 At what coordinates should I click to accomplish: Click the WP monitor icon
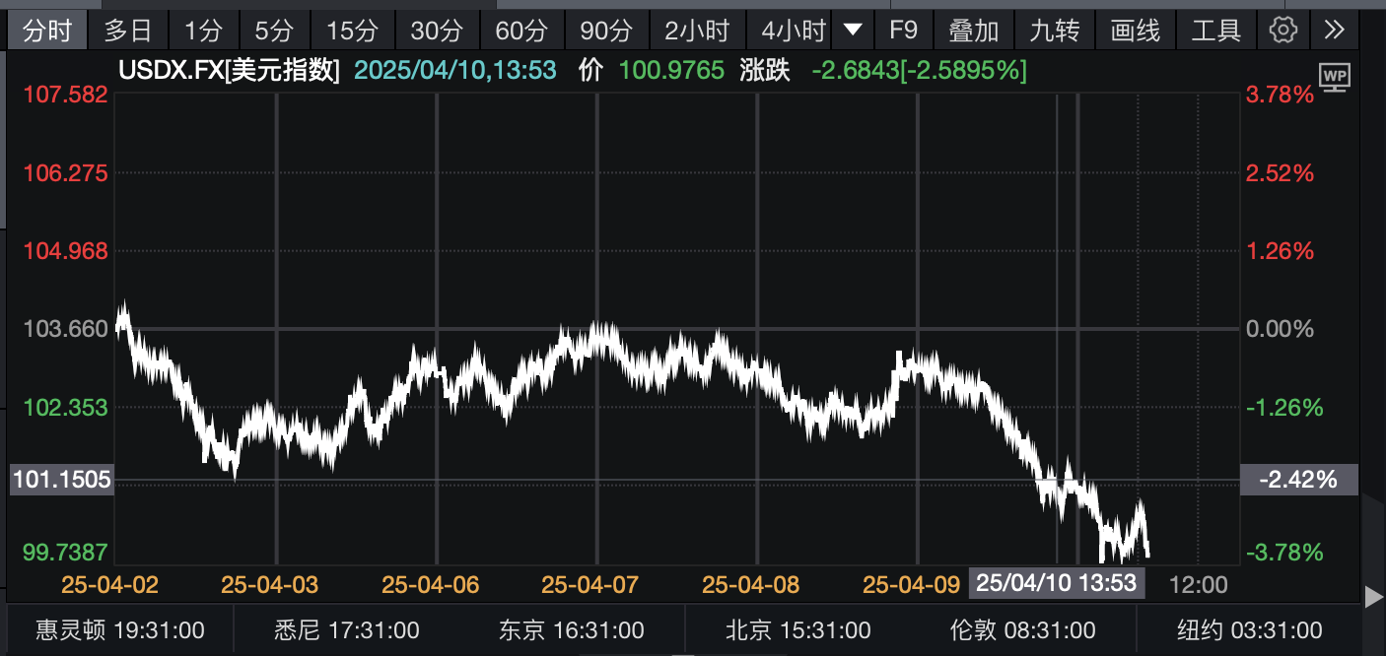[x=1334, y=78]
